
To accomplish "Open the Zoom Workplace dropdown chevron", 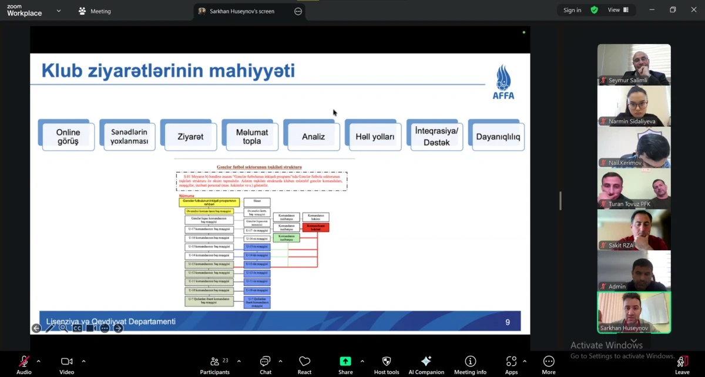I will (x=59, y=11).
